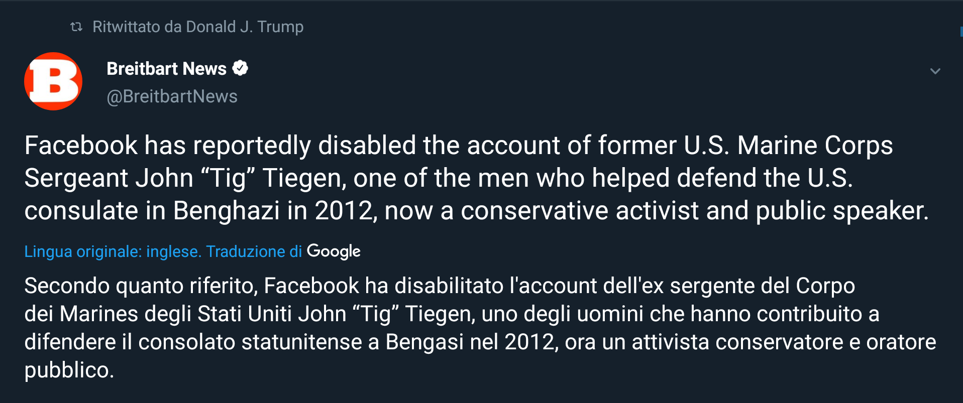Screen dimensions: 963x403
Task: Click the word "Bengasi" in the Italian translation
Action: tap(424, 342)
